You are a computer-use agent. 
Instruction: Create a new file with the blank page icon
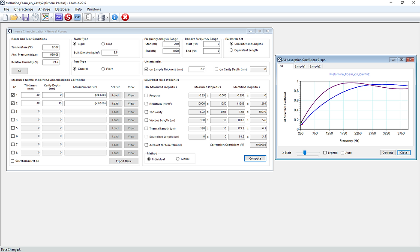click(5, 18)
